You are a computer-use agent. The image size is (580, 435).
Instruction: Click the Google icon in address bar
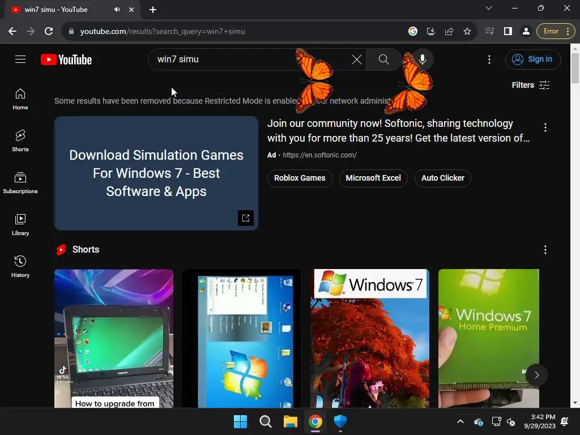pyautogui.click(x=413, y=32)
